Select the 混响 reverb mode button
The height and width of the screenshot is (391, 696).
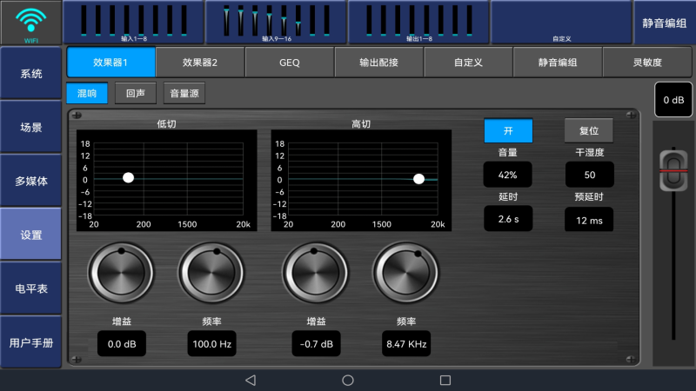pos(87,93)
